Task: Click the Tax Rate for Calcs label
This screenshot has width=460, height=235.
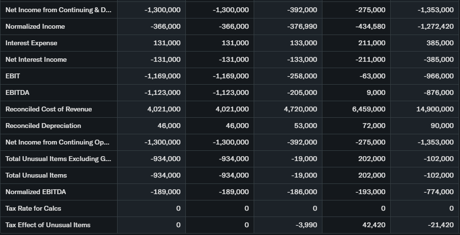Action: pyautogui.click(x=33, y=208)
